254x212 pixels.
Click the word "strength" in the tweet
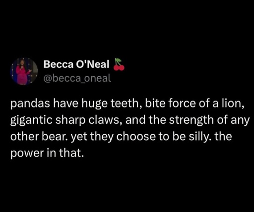[191, 120]
